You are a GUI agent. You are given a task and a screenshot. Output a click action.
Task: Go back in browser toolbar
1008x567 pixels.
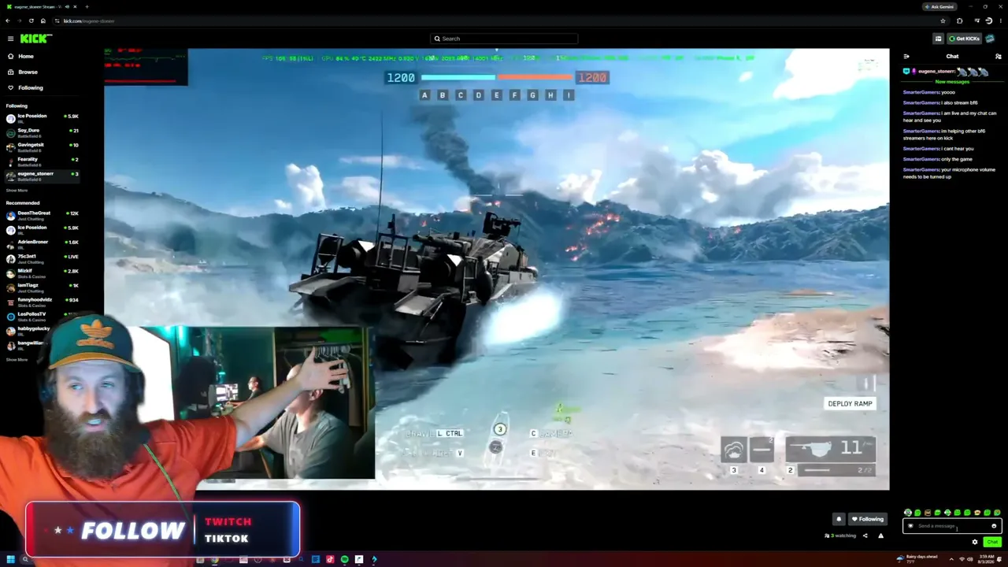coord(8,21)
